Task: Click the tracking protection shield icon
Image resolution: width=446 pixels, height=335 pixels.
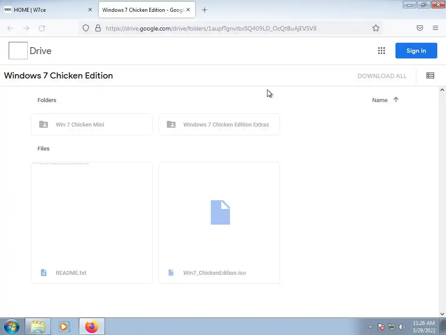Action: coord(86,28)
